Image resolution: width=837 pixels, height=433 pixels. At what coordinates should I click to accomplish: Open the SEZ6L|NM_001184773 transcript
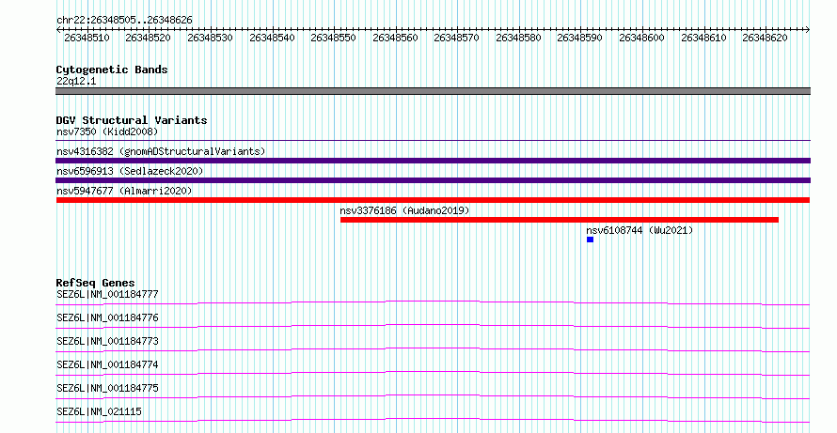coord(107,341)
